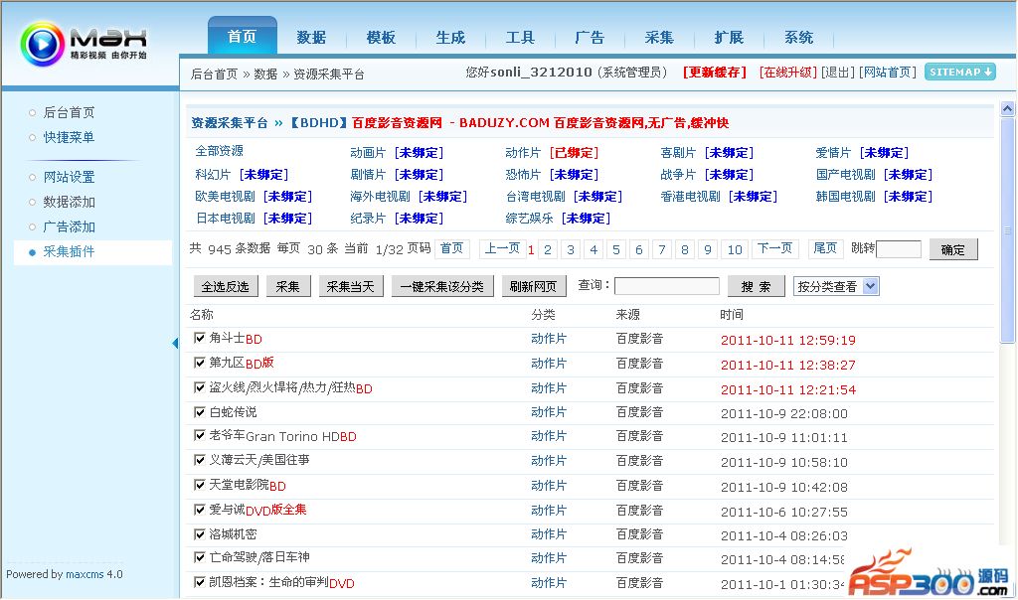Select the 动作片 category link
Screen dimensions: 1018x600
point(523,153)
